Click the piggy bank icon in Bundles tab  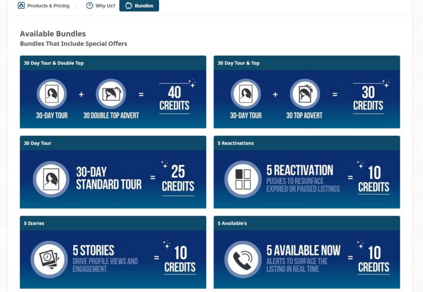pyautogui.click(x=129, y=6)
